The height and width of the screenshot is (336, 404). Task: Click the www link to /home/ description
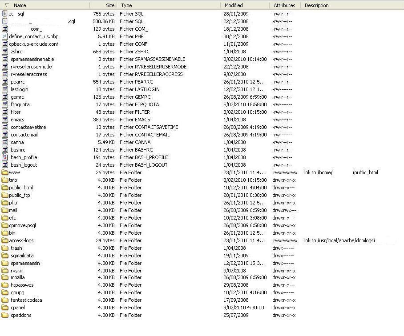point(341,172)
